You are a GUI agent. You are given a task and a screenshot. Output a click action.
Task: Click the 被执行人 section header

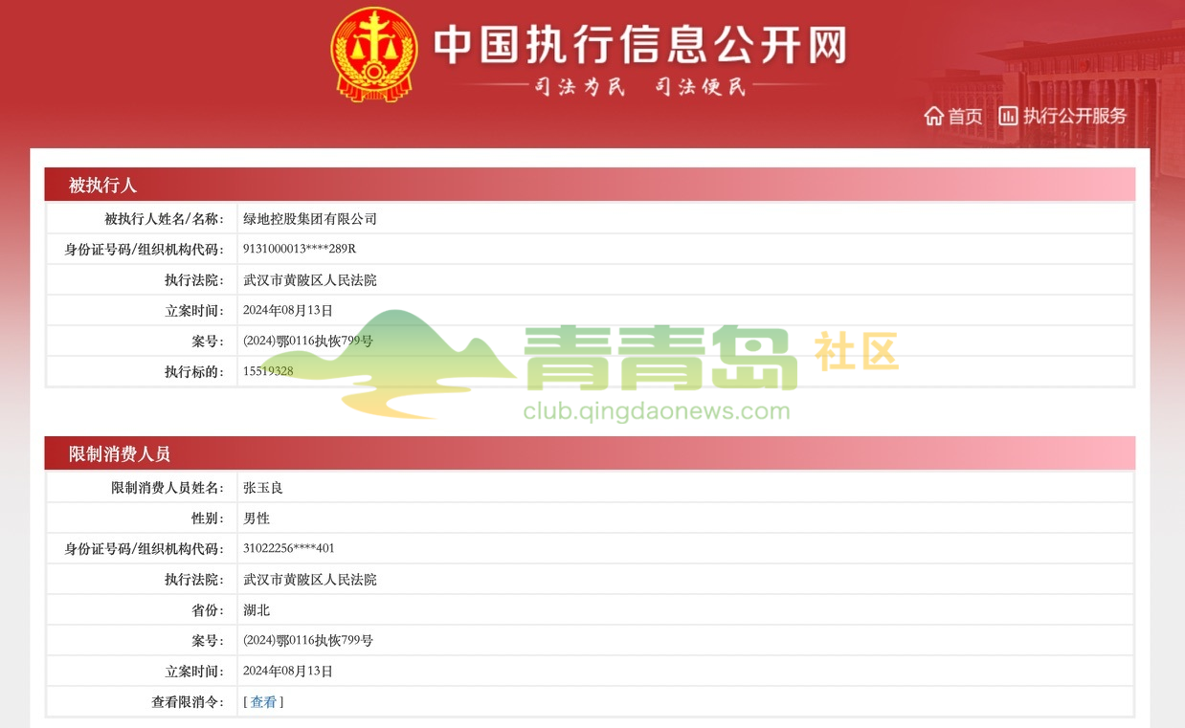(590, 185)
